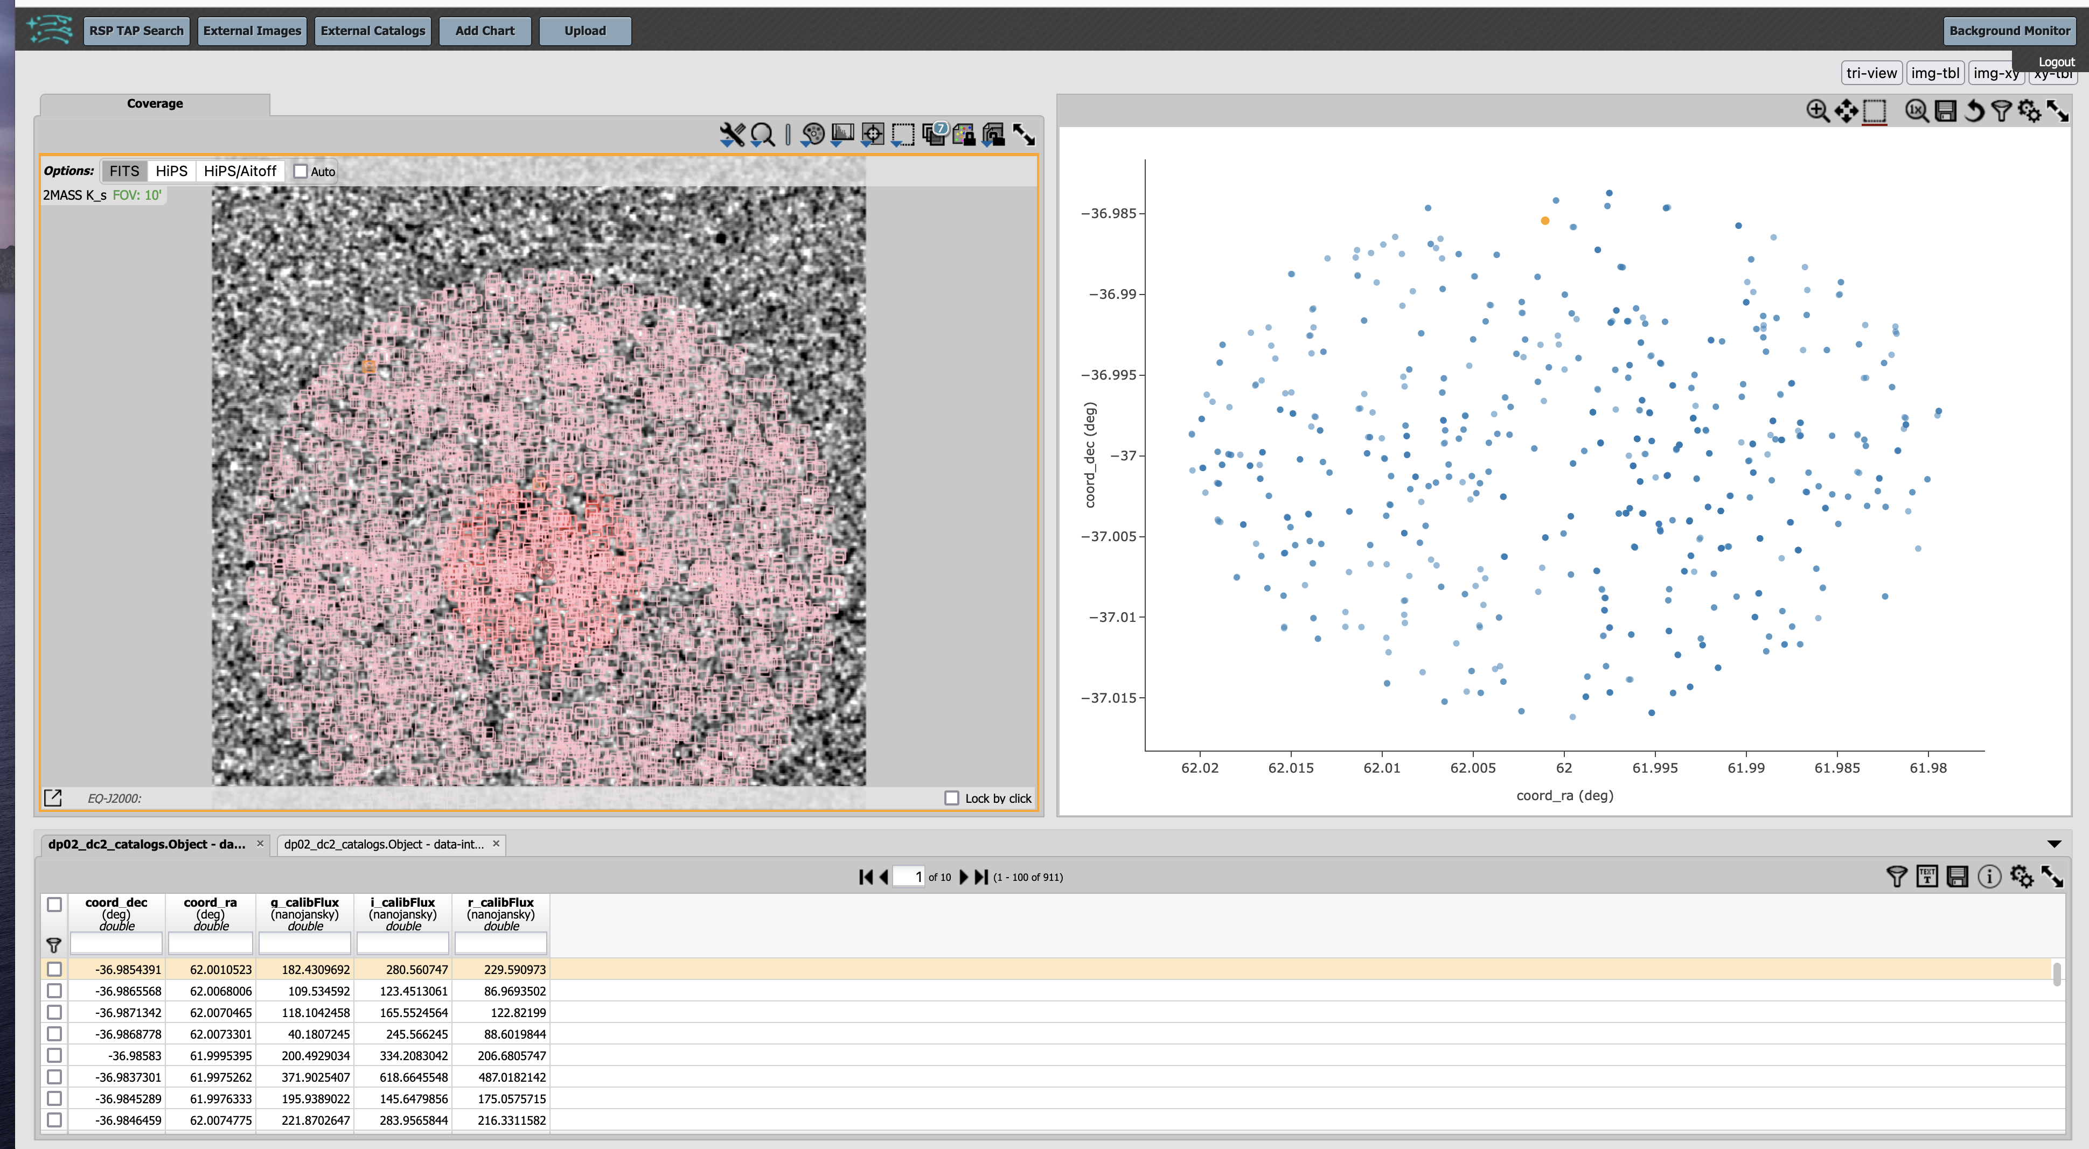
Task: Enable Lock by click checkbox
Action: (x=952, y=798)
